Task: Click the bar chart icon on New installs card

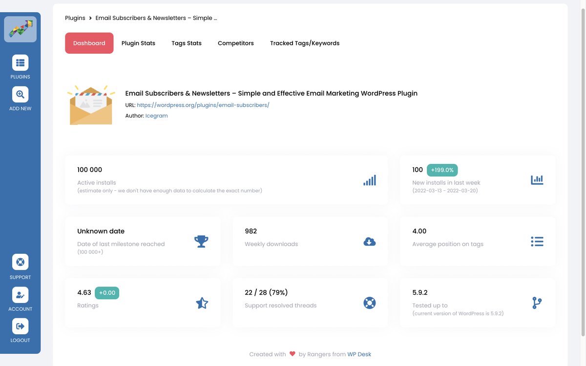Action: point(537,180)
